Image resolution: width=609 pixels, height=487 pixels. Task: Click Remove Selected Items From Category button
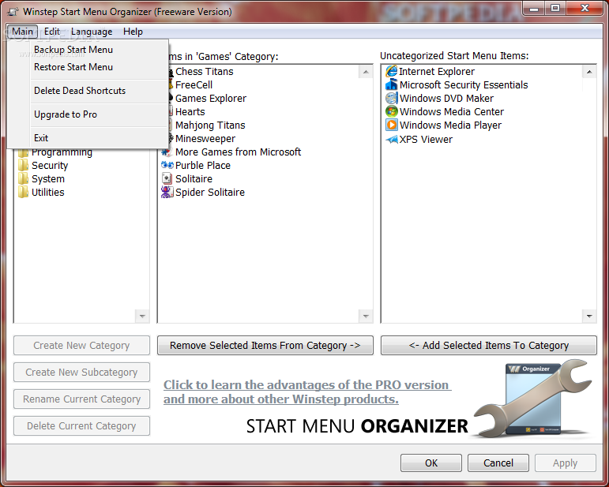click(265, 346)
